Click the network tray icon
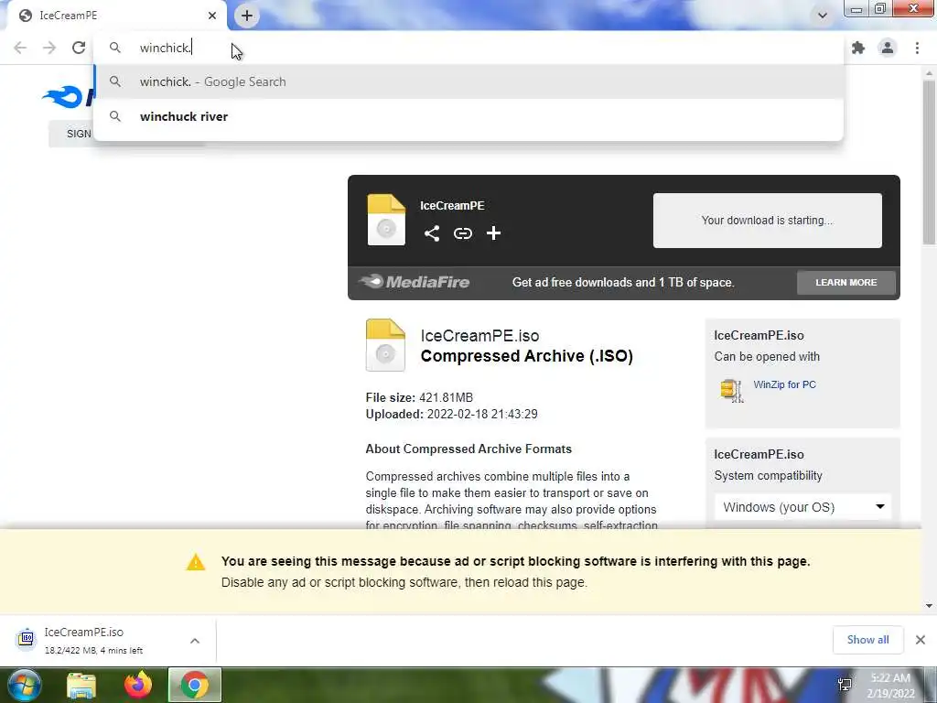The image size is (937, 703). (x=845, y=685)
